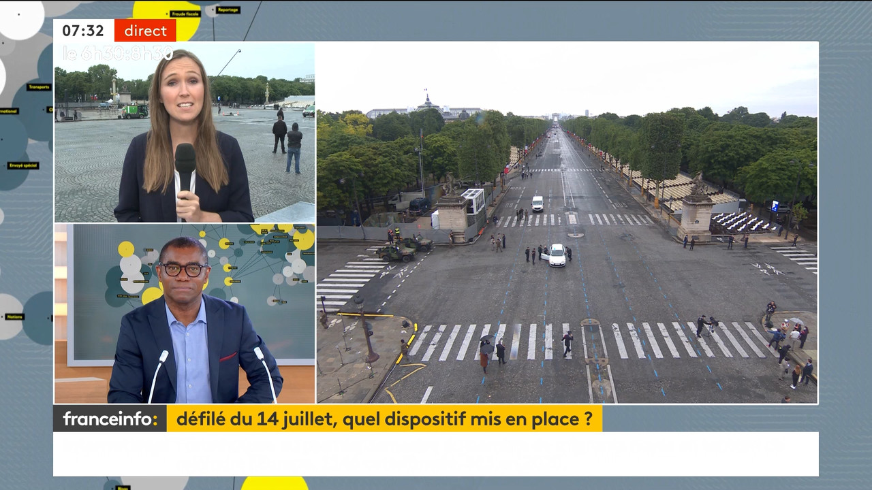Select the studio anchor video feed
Image resolution: width=872 pixels, height=490 pixels.
(x=185, y=313)
